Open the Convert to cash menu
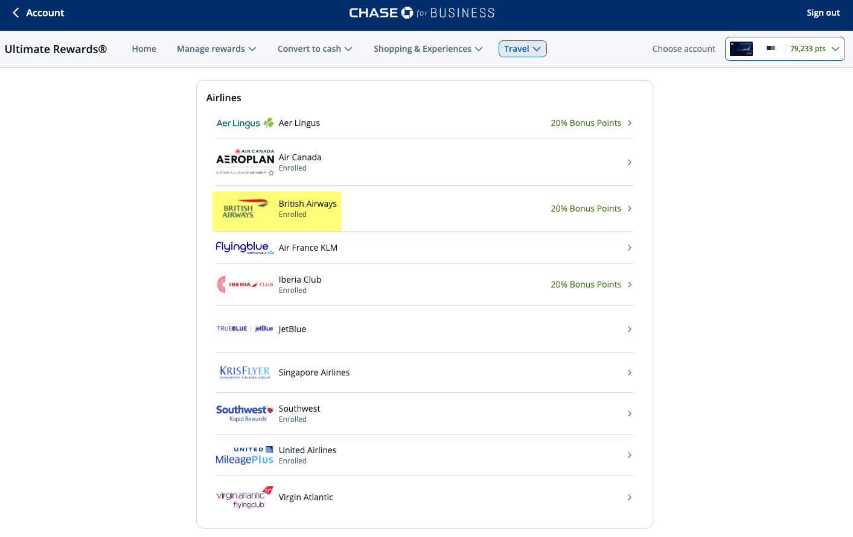Image resolution: width=853 pixels, height=537 pixels. [315, 49]
